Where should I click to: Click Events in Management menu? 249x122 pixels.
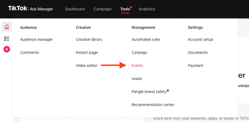pyautogui.click(x=137, y=66)
